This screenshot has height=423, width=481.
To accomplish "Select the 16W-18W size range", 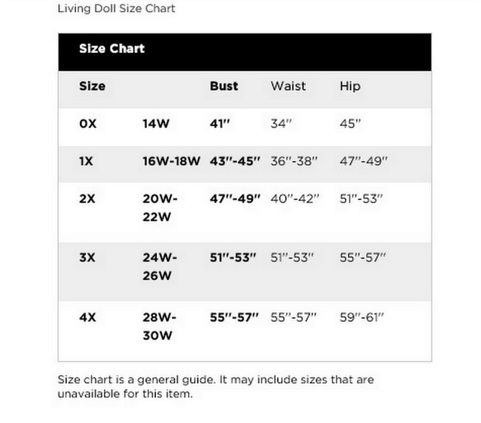I will (171, 161).
